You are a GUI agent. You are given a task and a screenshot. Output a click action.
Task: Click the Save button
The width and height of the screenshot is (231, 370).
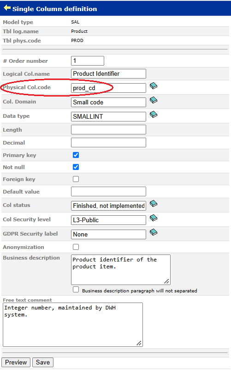(x=43, y=363)
